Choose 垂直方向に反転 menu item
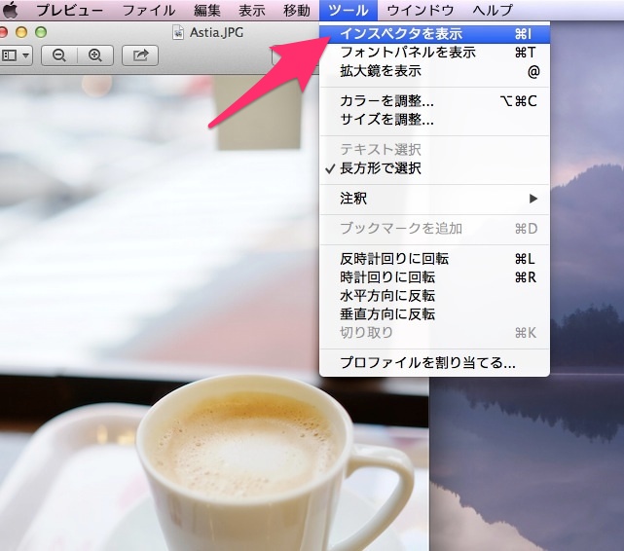Image resolution: width=624 pixels, height=551 pixels. click(434, 314)
